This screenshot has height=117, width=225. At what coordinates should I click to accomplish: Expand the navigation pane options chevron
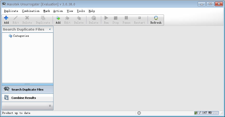coord(50,106)
